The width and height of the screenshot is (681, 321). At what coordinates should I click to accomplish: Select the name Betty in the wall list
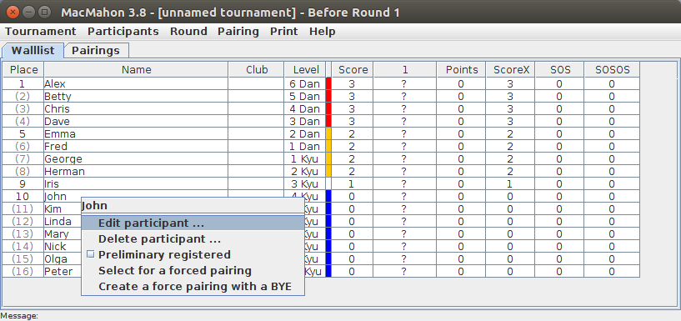tap(58, 97)
